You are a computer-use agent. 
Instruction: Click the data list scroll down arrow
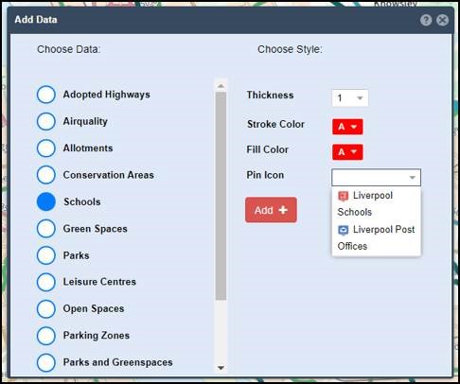click(x=221, y=368)
